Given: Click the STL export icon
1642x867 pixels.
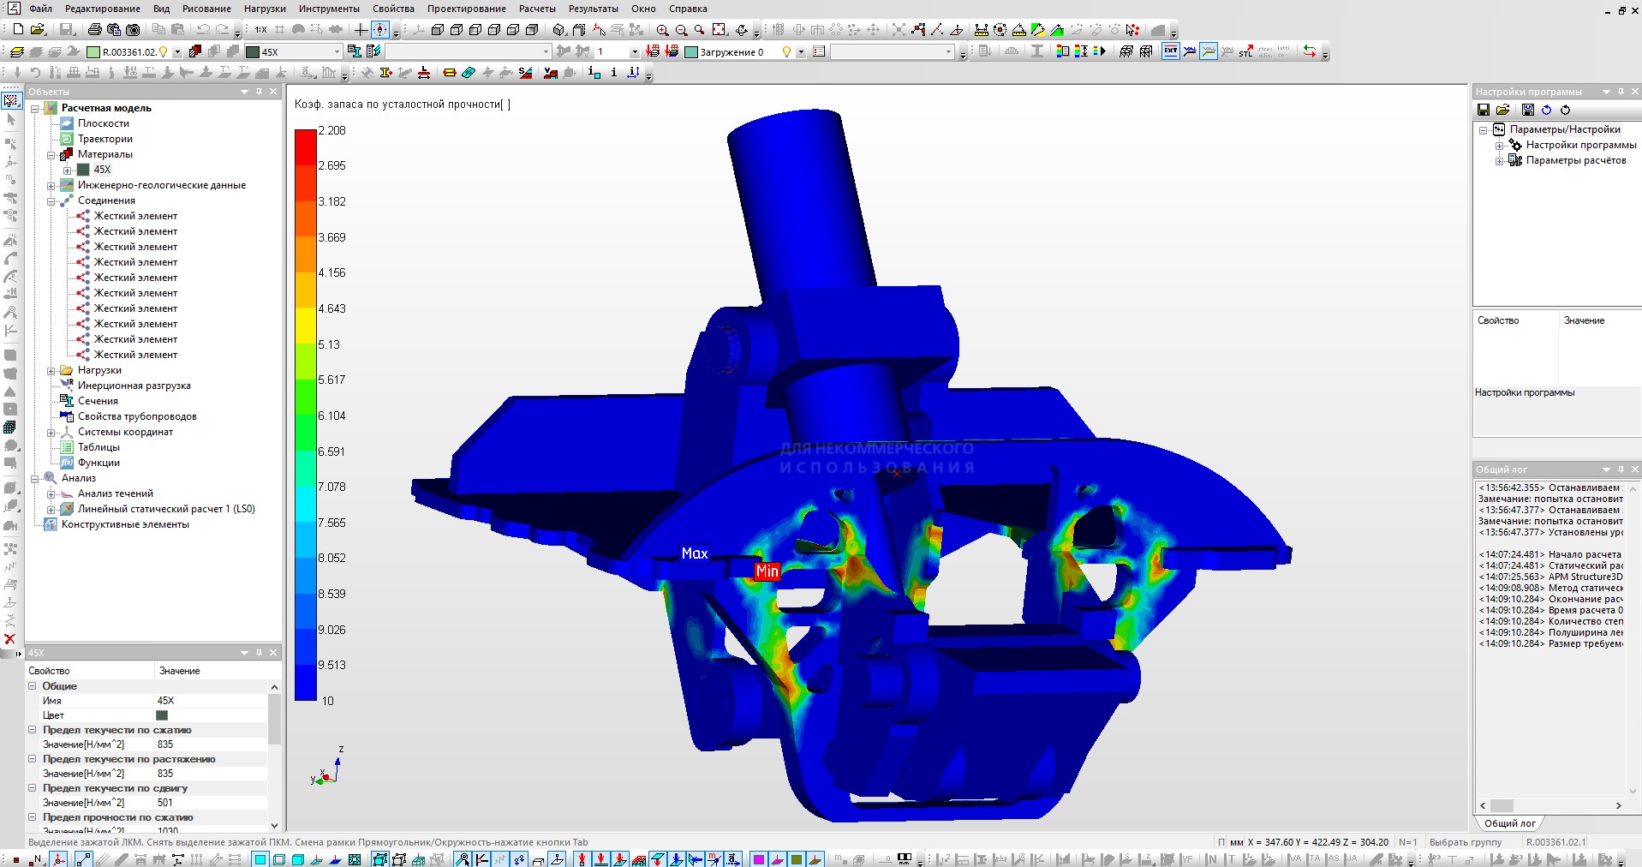Looking at the screenshot, I should (x=1245, y=51).
